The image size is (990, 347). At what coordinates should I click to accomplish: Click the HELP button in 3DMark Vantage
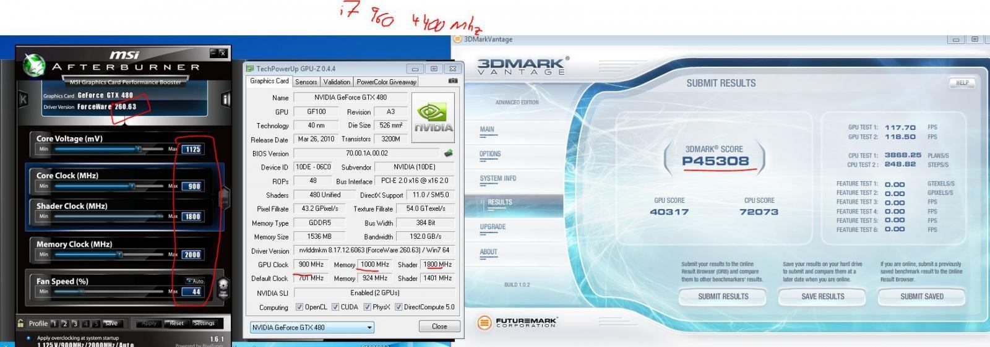962,83
